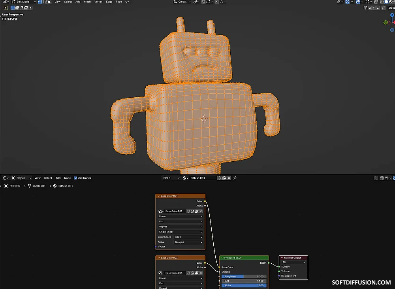Adjust the IOR value field
The image size is (395, 289).
(244, 281)
